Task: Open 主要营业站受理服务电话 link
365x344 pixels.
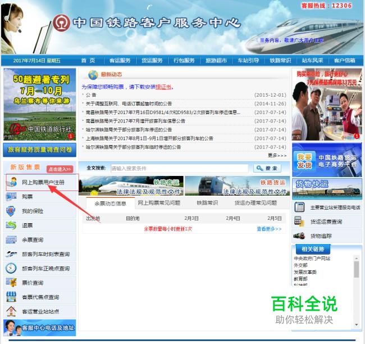Action: [335, 207]
